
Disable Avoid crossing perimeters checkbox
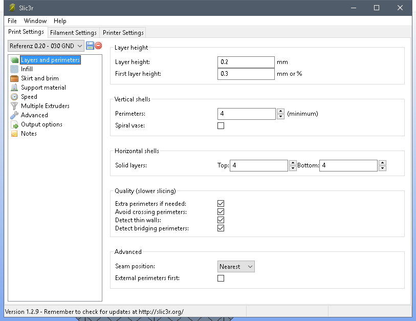pos(221,211)
